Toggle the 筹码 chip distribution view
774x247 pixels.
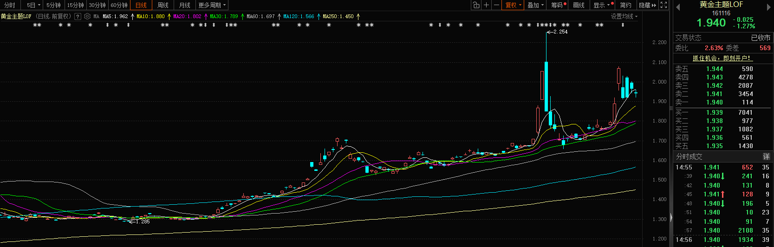click(557, 5)
